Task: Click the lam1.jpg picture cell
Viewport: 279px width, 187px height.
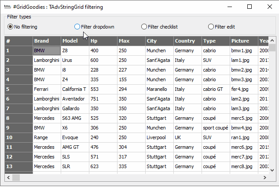Action: (244, 60)
